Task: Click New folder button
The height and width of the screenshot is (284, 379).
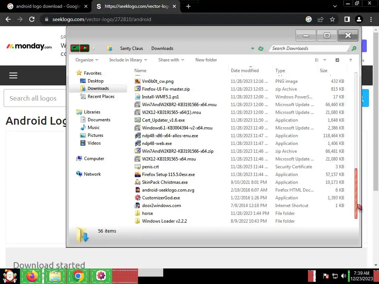Action: click(x=206, y=60)
